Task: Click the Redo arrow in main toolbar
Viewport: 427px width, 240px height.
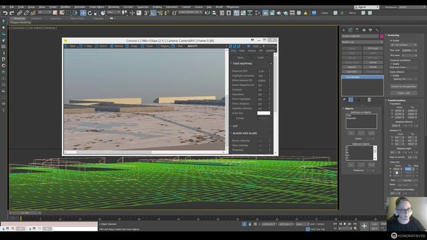Action: tap(12, 13)
